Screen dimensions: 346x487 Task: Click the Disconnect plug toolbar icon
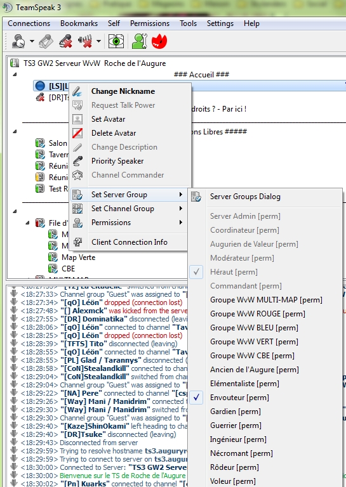pos(46,41)
